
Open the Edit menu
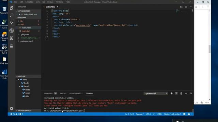21,2
